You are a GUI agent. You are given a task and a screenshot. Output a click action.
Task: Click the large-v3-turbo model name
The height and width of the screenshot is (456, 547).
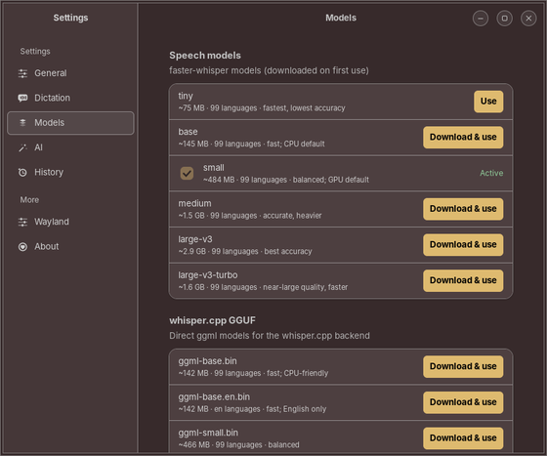coord(207,275)
